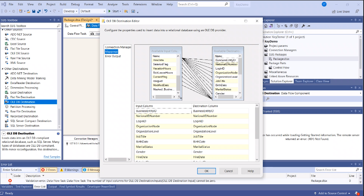Click the Search Error List field
Image resolution: width=364 pixels, height=196 pixels.
tap(336, 170)
